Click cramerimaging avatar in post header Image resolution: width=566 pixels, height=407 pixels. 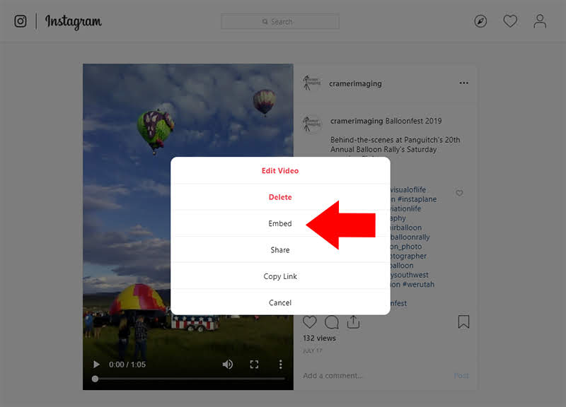tap(311, 83)
